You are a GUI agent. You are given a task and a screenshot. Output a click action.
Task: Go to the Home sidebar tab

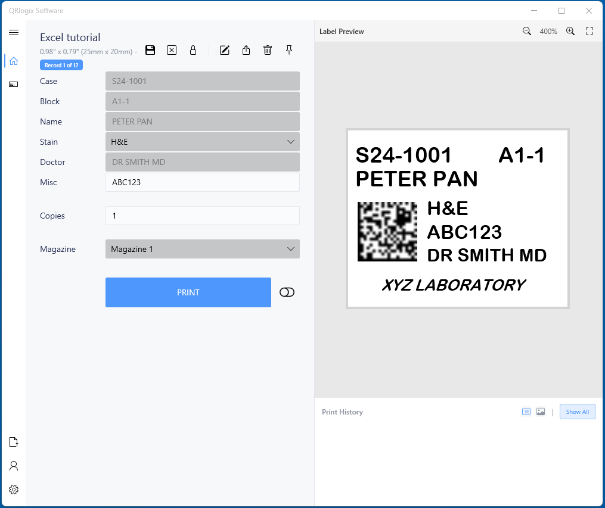14,61
